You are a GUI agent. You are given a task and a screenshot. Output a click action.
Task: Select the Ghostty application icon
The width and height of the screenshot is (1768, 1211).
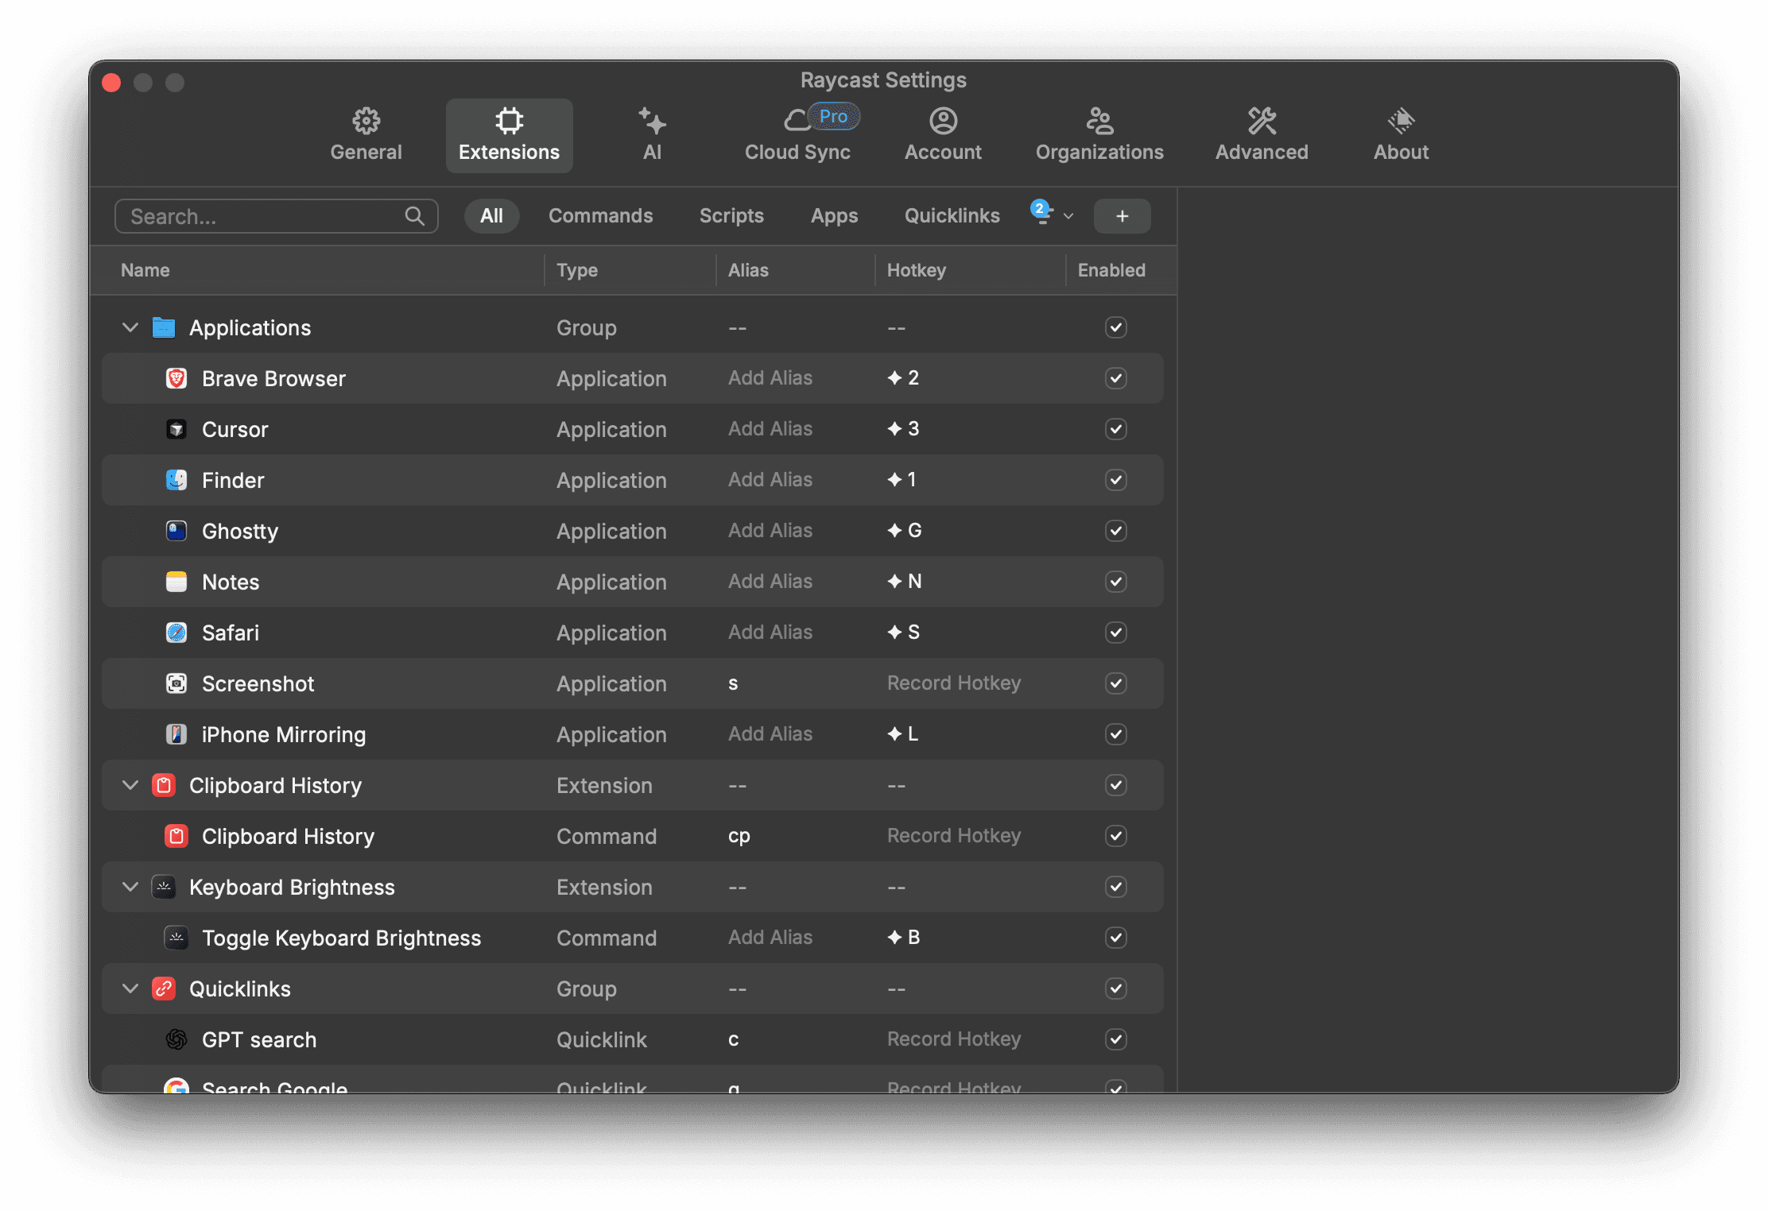176,531
